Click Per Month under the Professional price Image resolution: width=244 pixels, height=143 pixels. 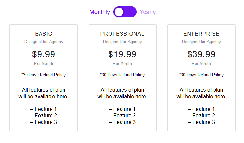pyautogui.click(x=122, y=64)
